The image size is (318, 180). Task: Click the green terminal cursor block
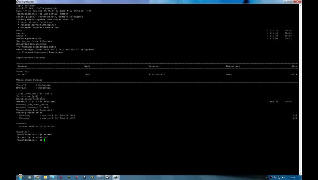click(x=44, y=140)
